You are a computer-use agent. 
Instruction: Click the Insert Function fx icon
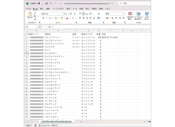(x=49, y=27)
